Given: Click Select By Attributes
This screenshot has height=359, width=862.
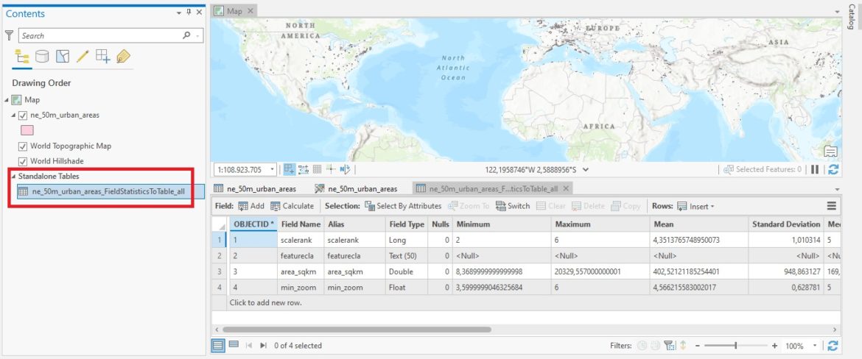Looking at the screenshot, I should pyautogui.click(x=403, y=206).
